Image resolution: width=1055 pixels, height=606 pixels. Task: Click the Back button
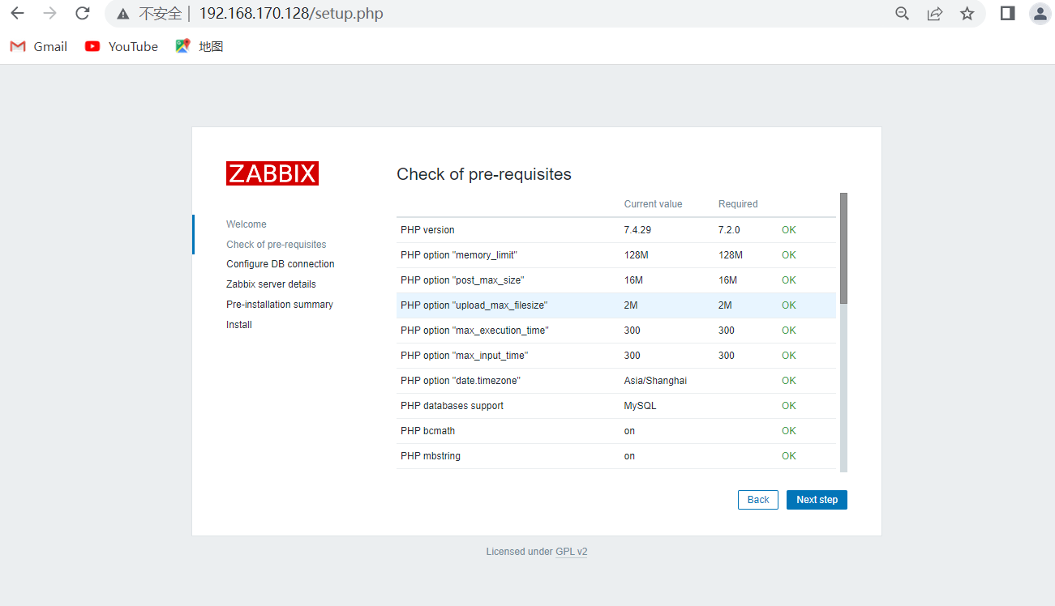point(758,500)
